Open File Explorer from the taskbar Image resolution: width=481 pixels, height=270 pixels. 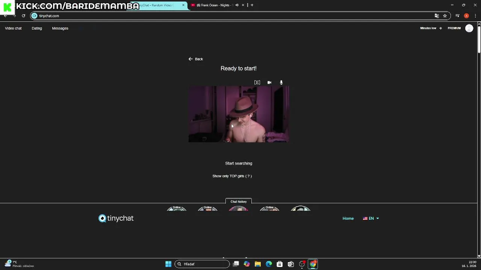[258, 264]
